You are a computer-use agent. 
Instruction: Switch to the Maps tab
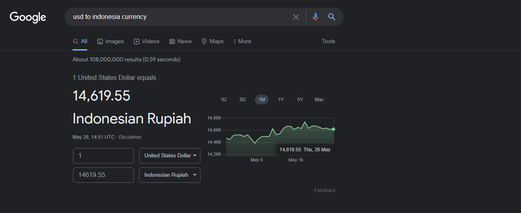(x=212, y=42)
